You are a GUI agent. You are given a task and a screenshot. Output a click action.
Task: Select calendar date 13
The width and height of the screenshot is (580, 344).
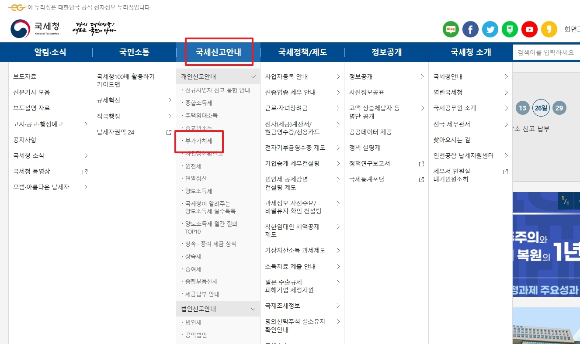(522, 108)
